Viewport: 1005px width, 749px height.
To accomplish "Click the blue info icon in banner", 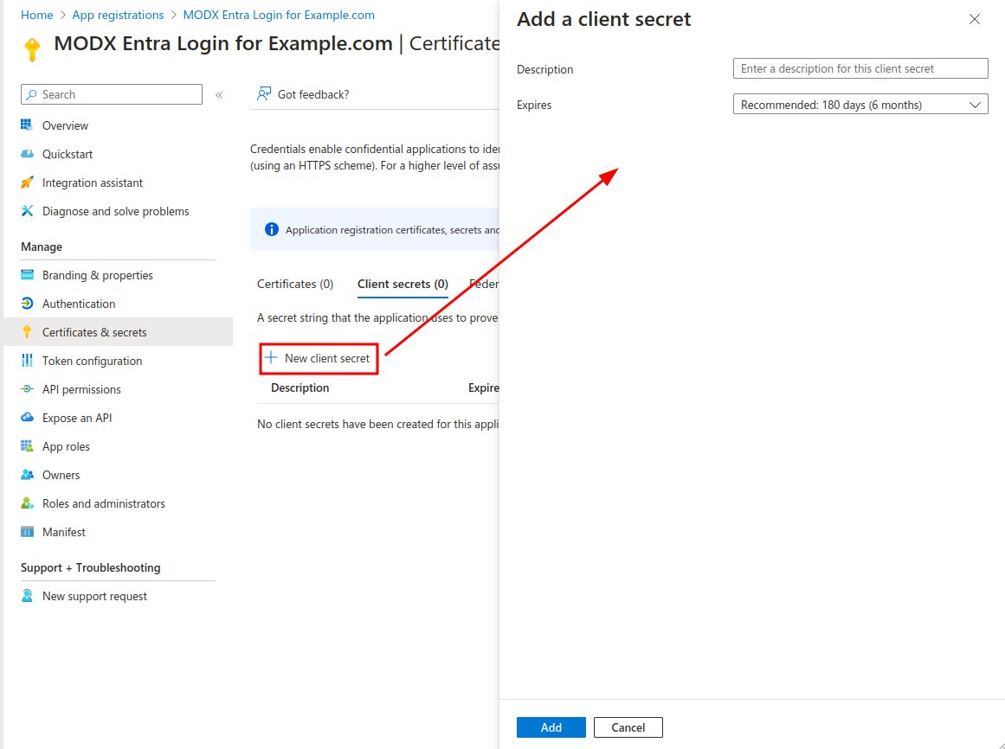I will click(272, 229).
